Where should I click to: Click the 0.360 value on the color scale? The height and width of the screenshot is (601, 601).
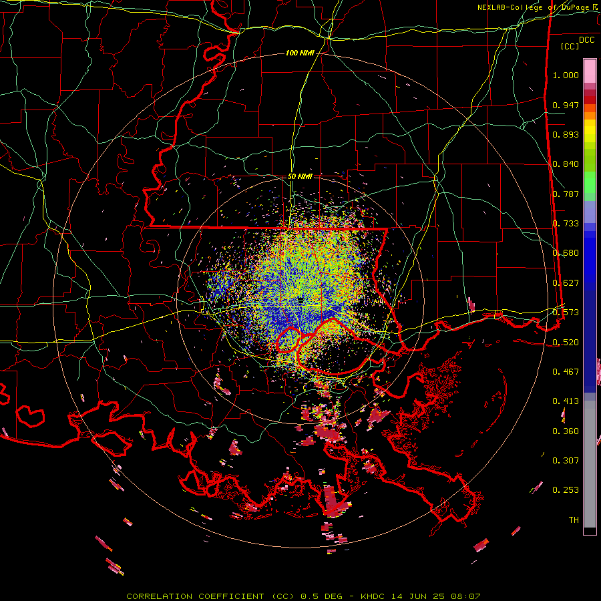[566, 431]
